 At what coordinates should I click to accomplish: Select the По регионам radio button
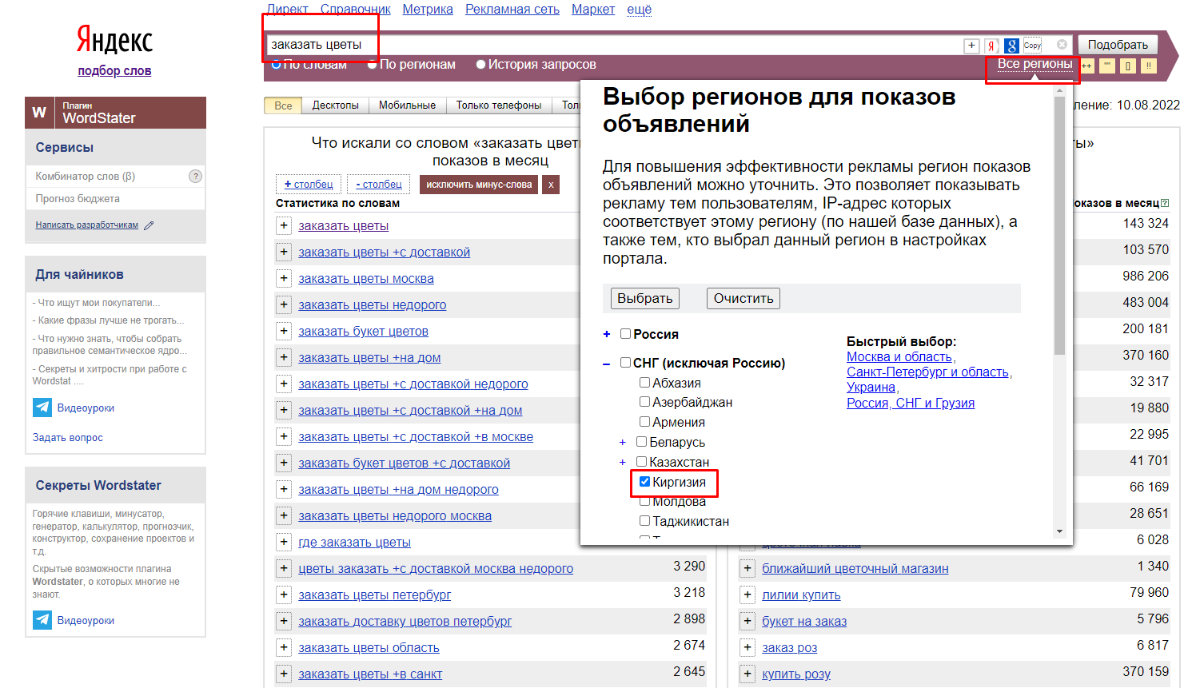[x=372, y=65]
